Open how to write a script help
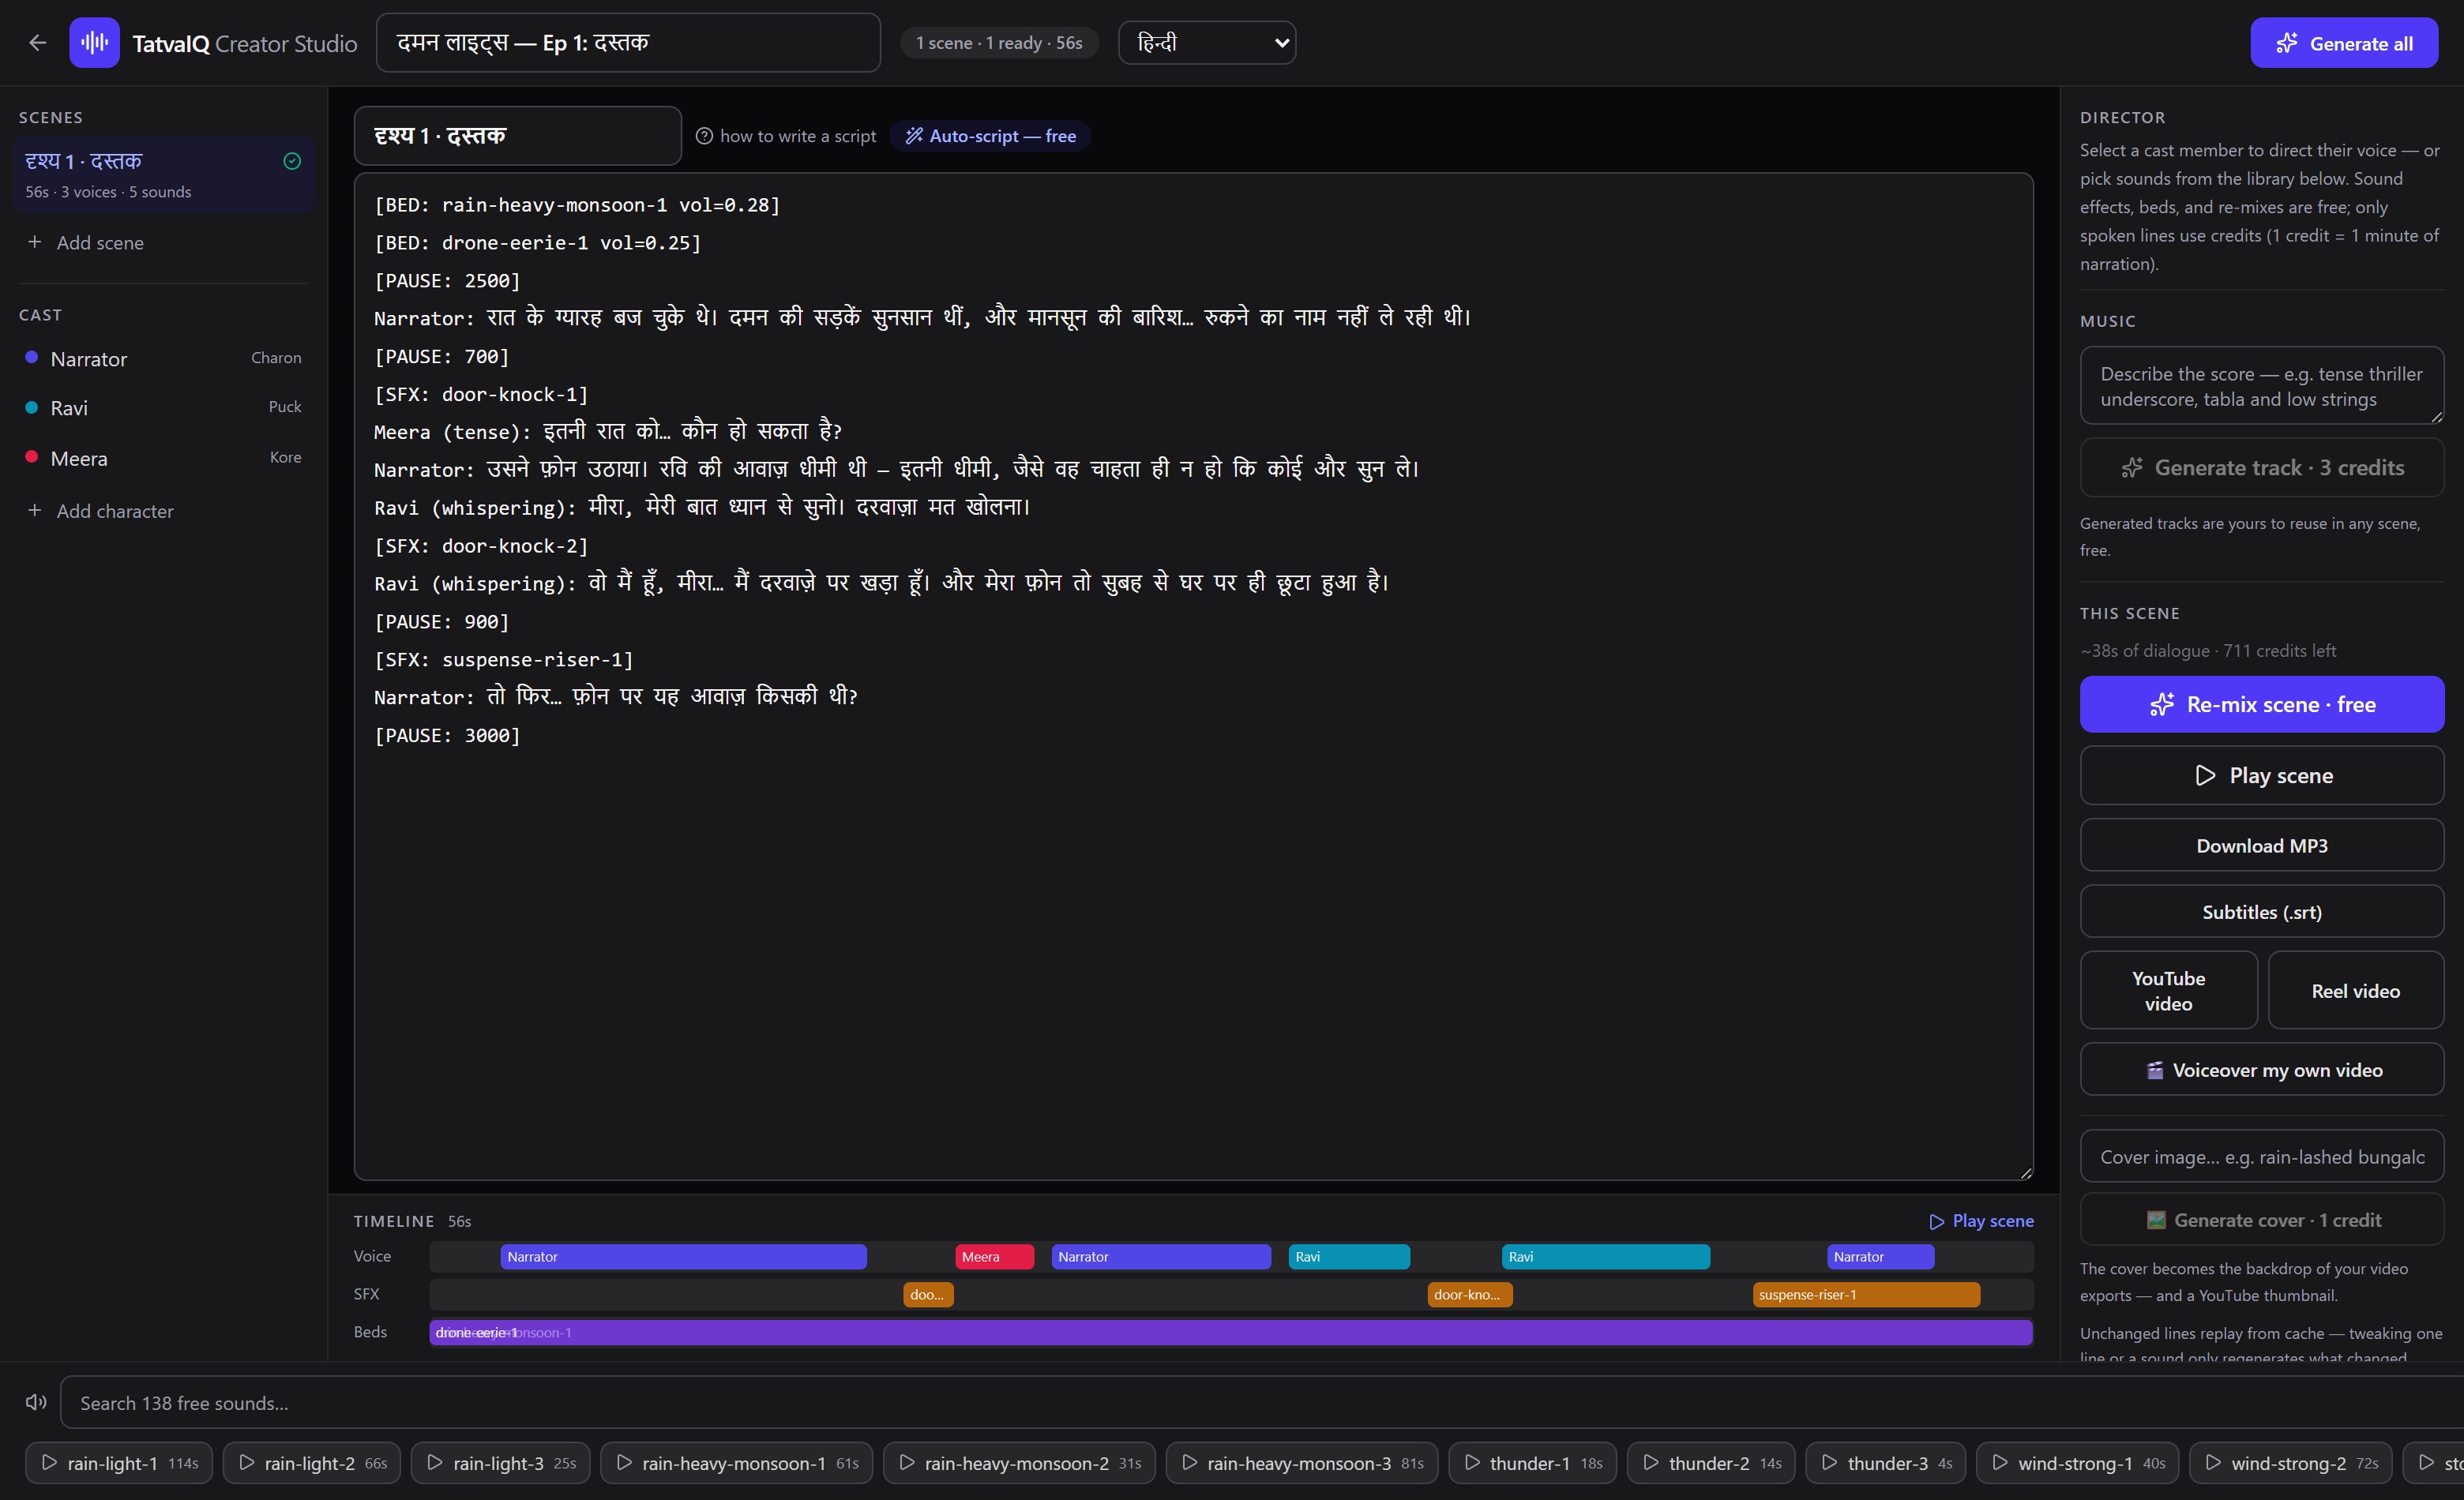This screenshot has height=1500, width=2464. click(785, 136)
